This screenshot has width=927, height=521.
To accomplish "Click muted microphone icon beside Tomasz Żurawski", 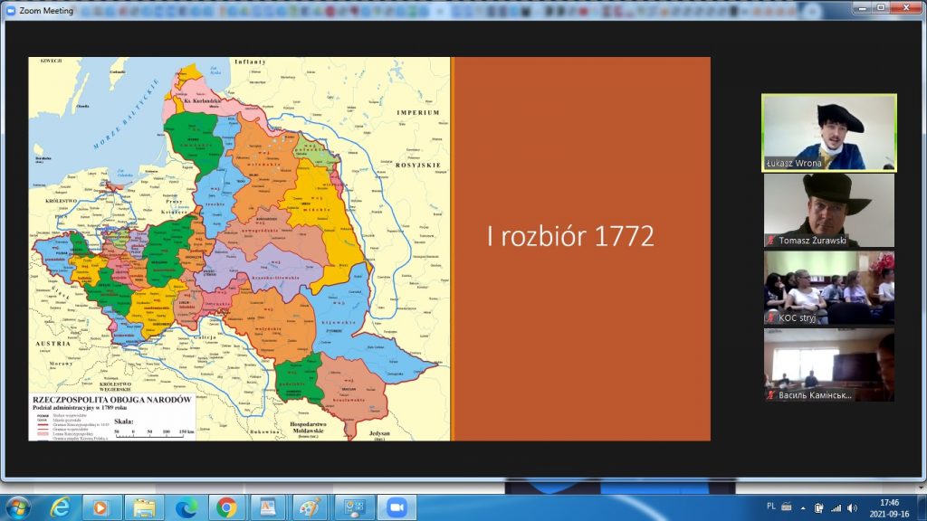I will click(x=770, y=240).
